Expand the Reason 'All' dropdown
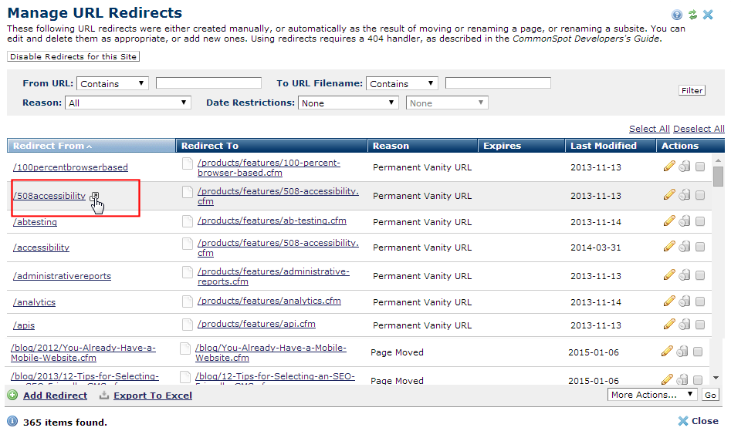The image size is (731, 431). (x=128, y=103)
